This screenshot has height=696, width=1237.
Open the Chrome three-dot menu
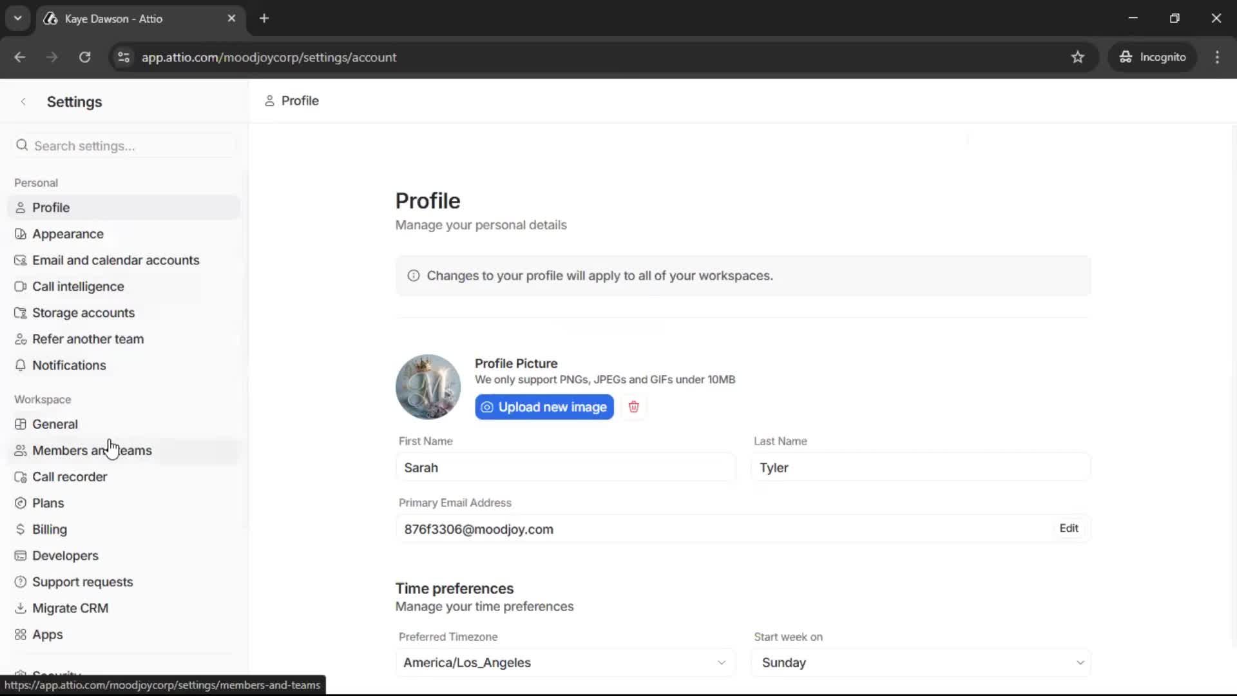pyautogui.click(x=1217, y=57)
